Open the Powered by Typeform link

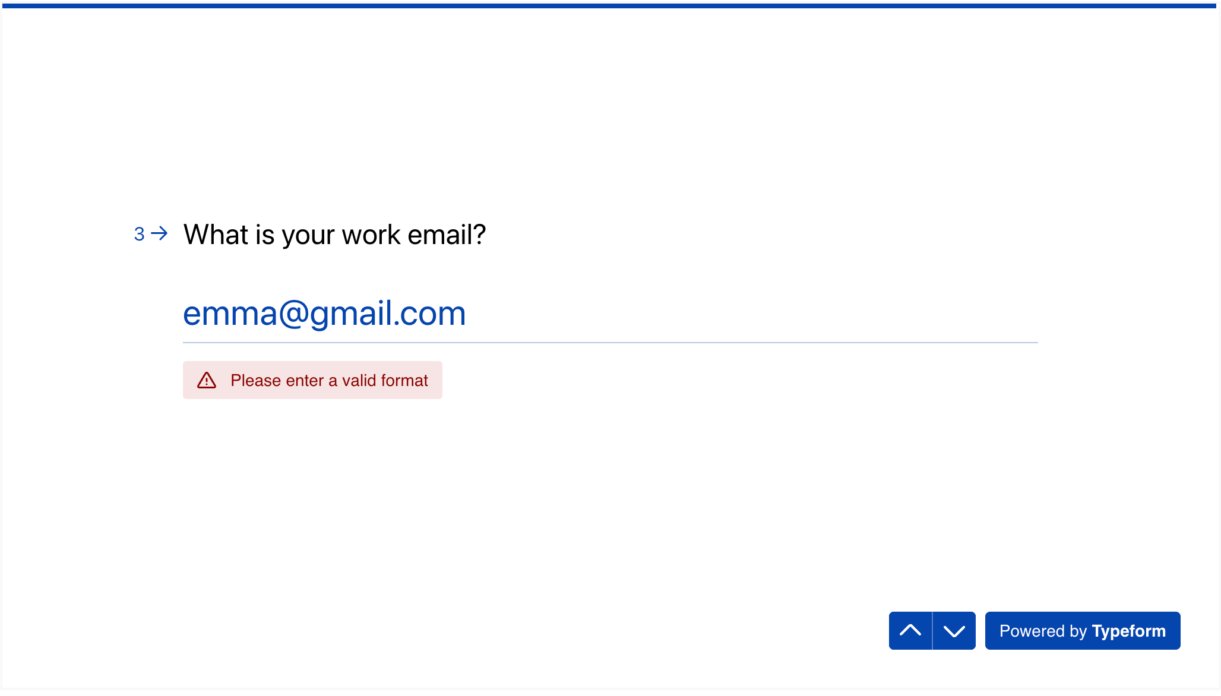pos(1082,631)
